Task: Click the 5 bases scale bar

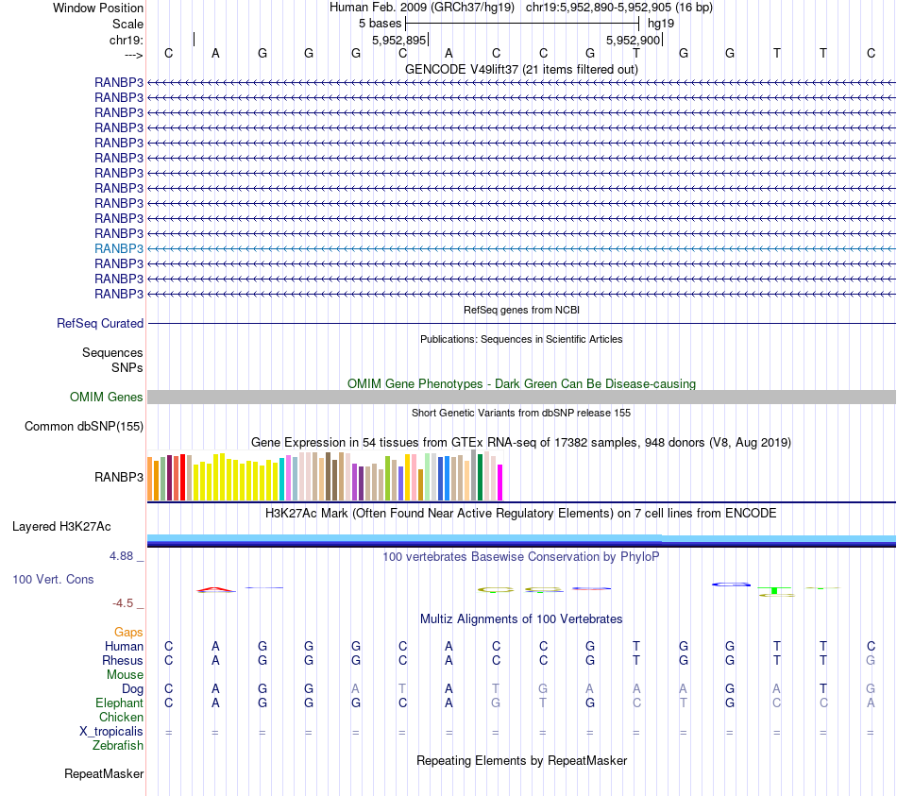Action: (522, 24)
